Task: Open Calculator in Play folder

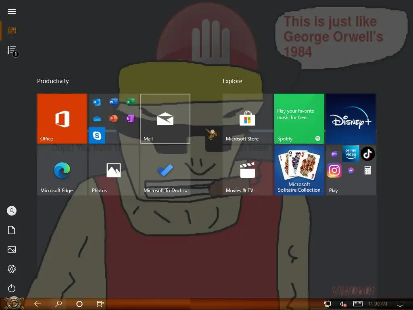Action: click(x=367, y=170)
